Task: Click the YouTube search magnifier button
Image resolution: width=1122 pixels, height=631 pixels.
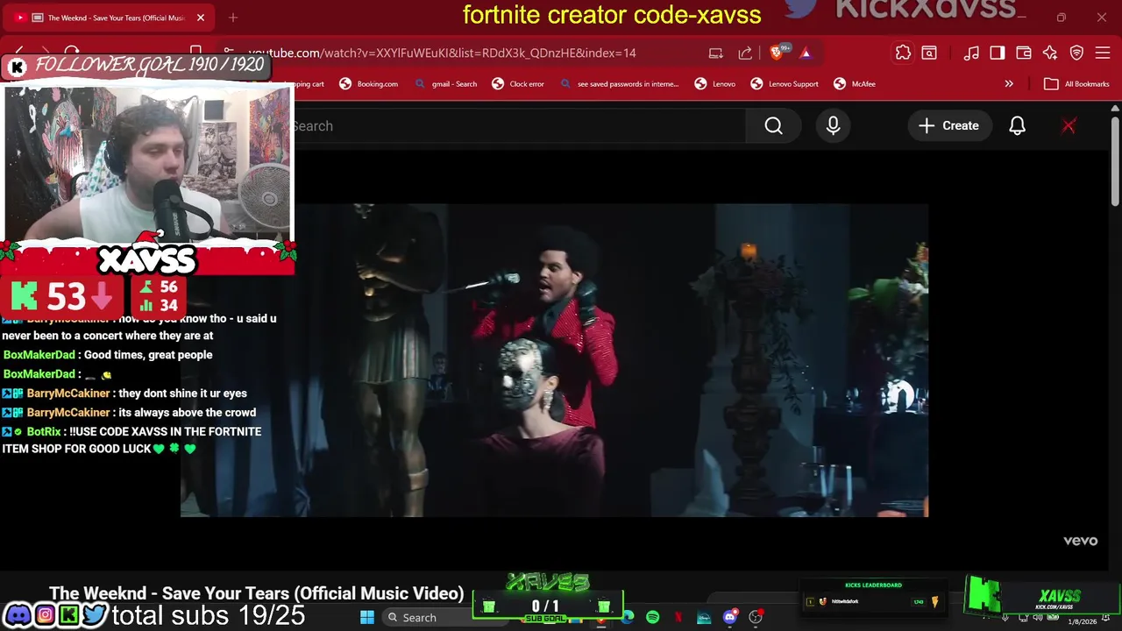Action: point(773,126)
